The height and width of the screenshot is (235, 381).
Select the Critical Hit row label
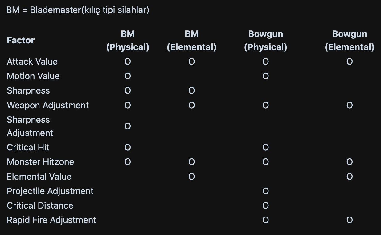tap(28, 147)
